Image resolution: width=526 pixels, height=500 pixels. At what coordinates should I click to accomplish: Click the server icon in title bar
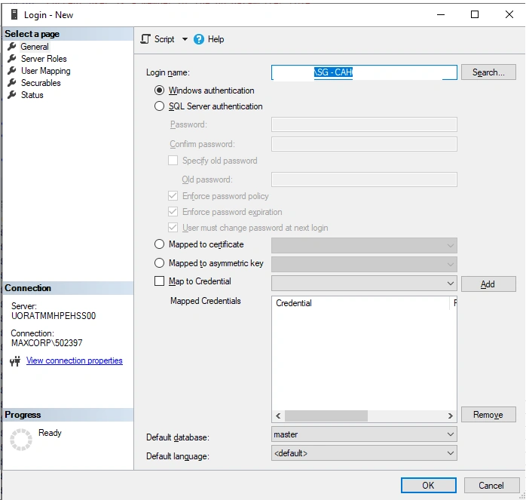point(14,14)
